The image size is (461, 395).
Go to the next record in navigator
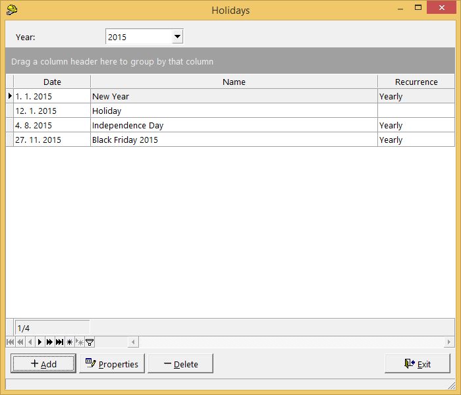pos(40,342)
